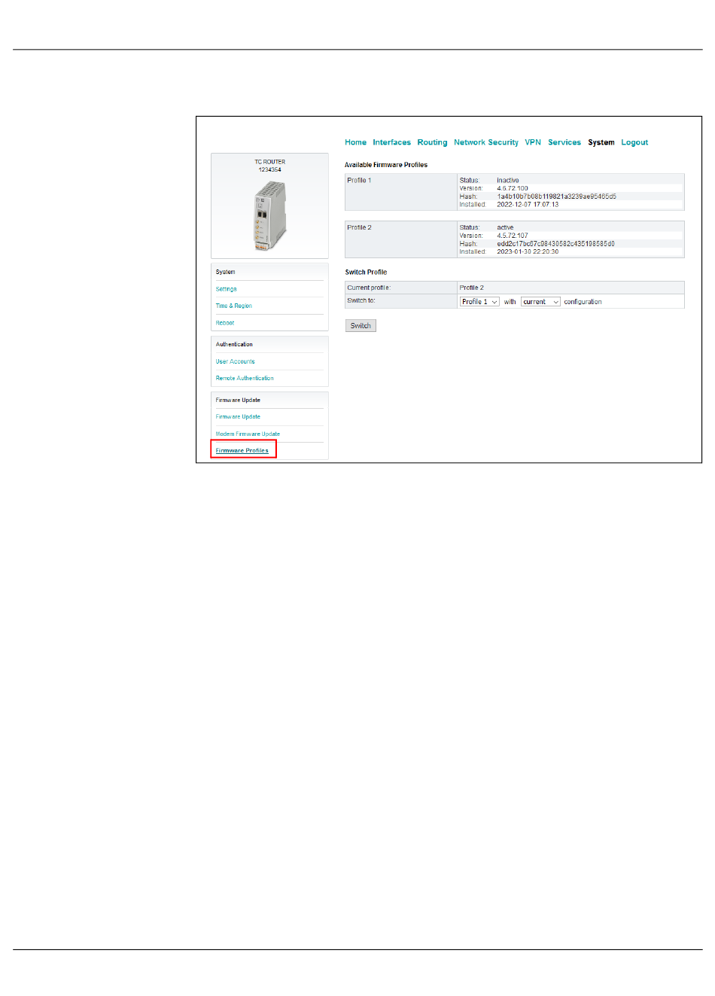This screenshot has height=996, width=715.
Task: Expand the Profile 1 switch-to dropdown
Action: 479,302
